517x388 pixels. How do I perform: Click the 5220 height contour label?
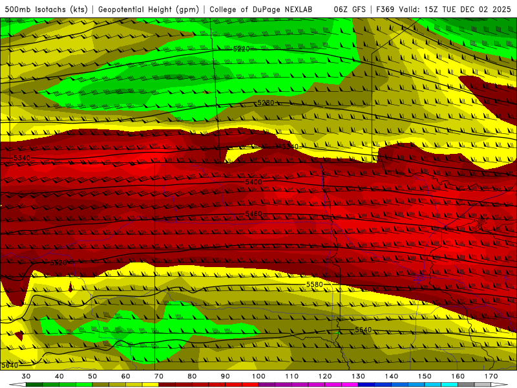(x=241, y=49)
